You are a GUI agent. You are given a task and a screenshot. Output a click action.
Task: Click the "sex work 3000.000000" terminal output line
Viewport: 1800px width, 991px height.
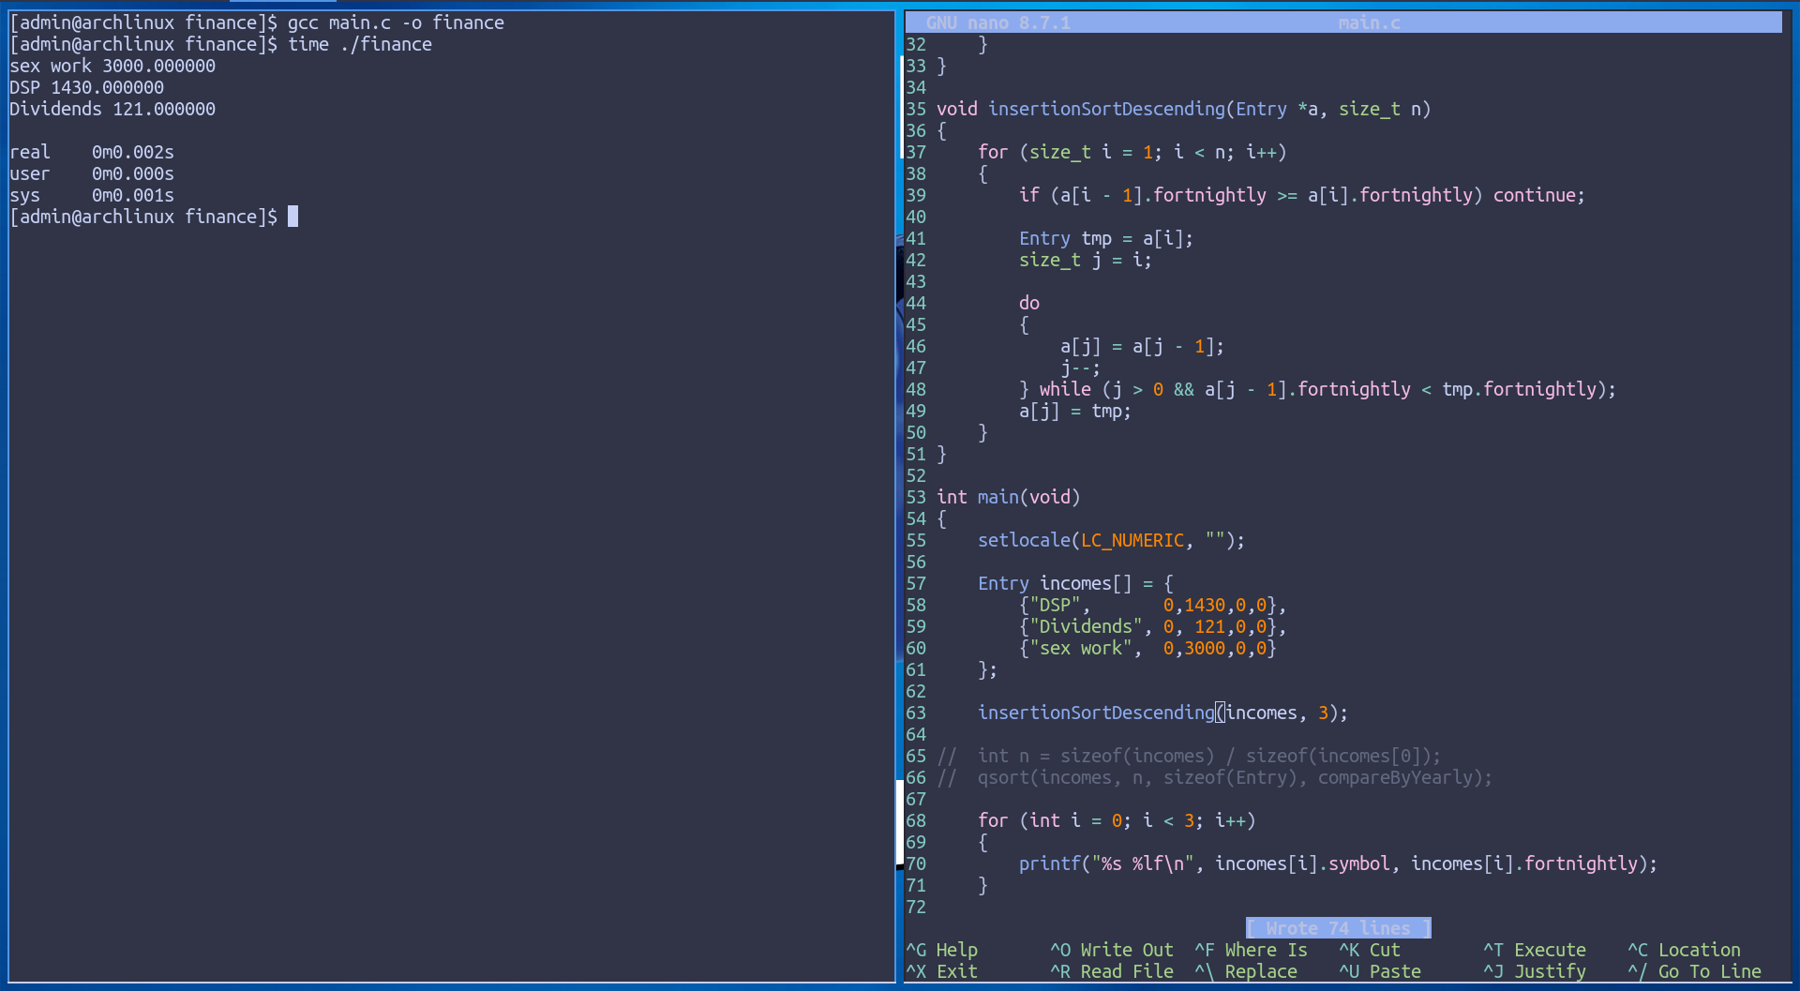tap(112, 66)
